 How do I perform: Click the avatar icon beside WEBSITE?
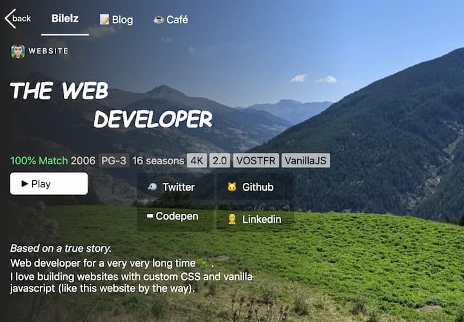pos(18,52)
